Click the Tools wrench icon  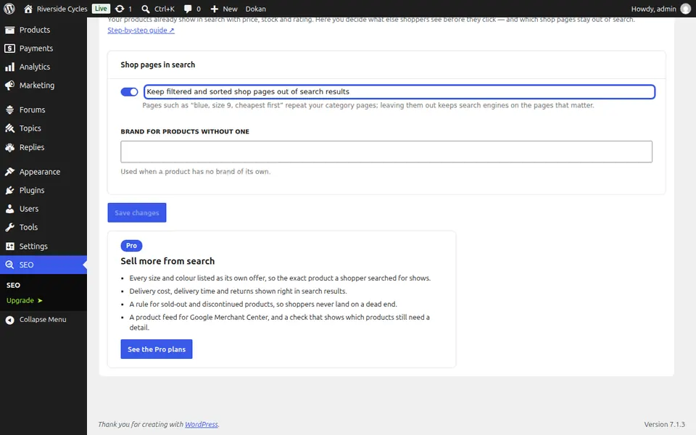click(9, 227)
